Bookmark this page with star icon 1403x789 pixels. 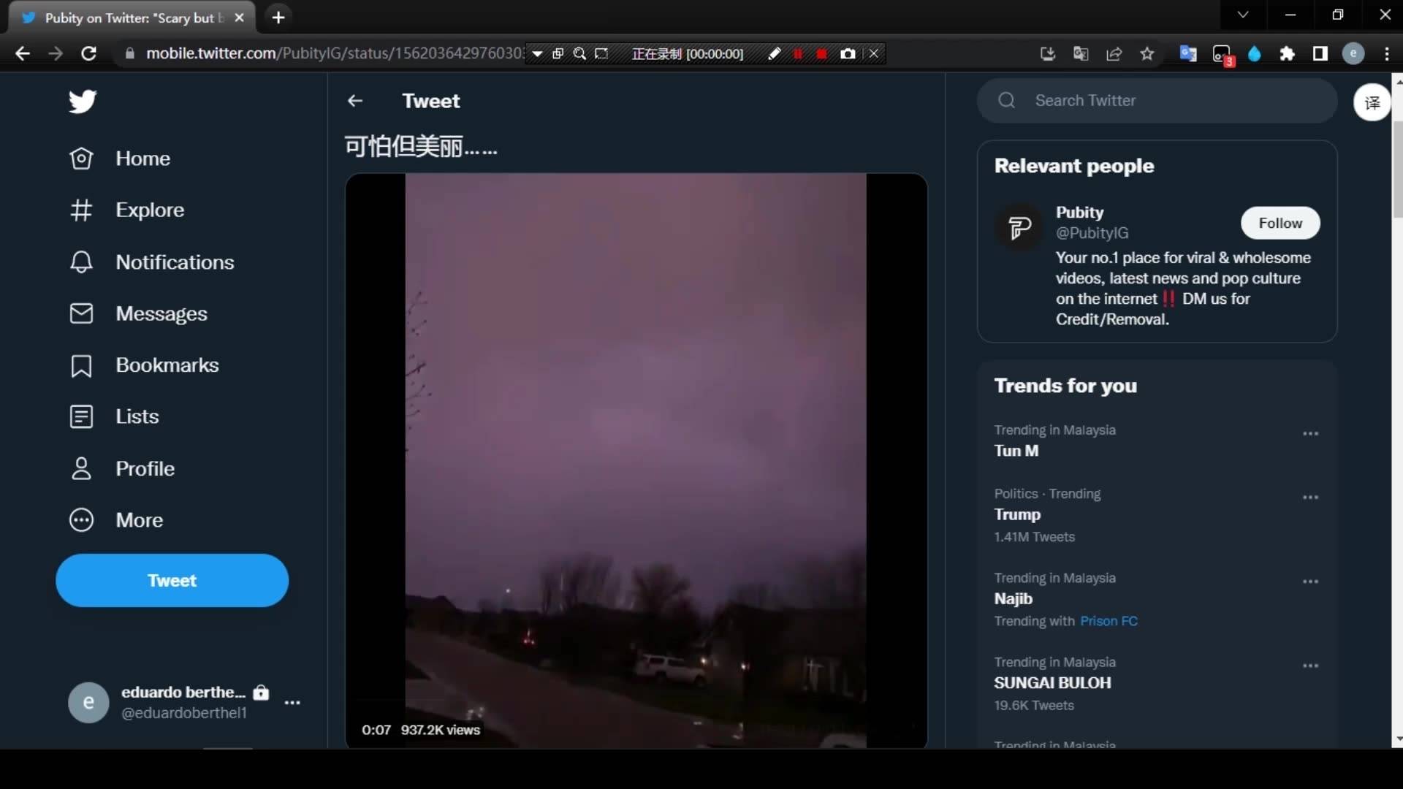(1147, 53)
